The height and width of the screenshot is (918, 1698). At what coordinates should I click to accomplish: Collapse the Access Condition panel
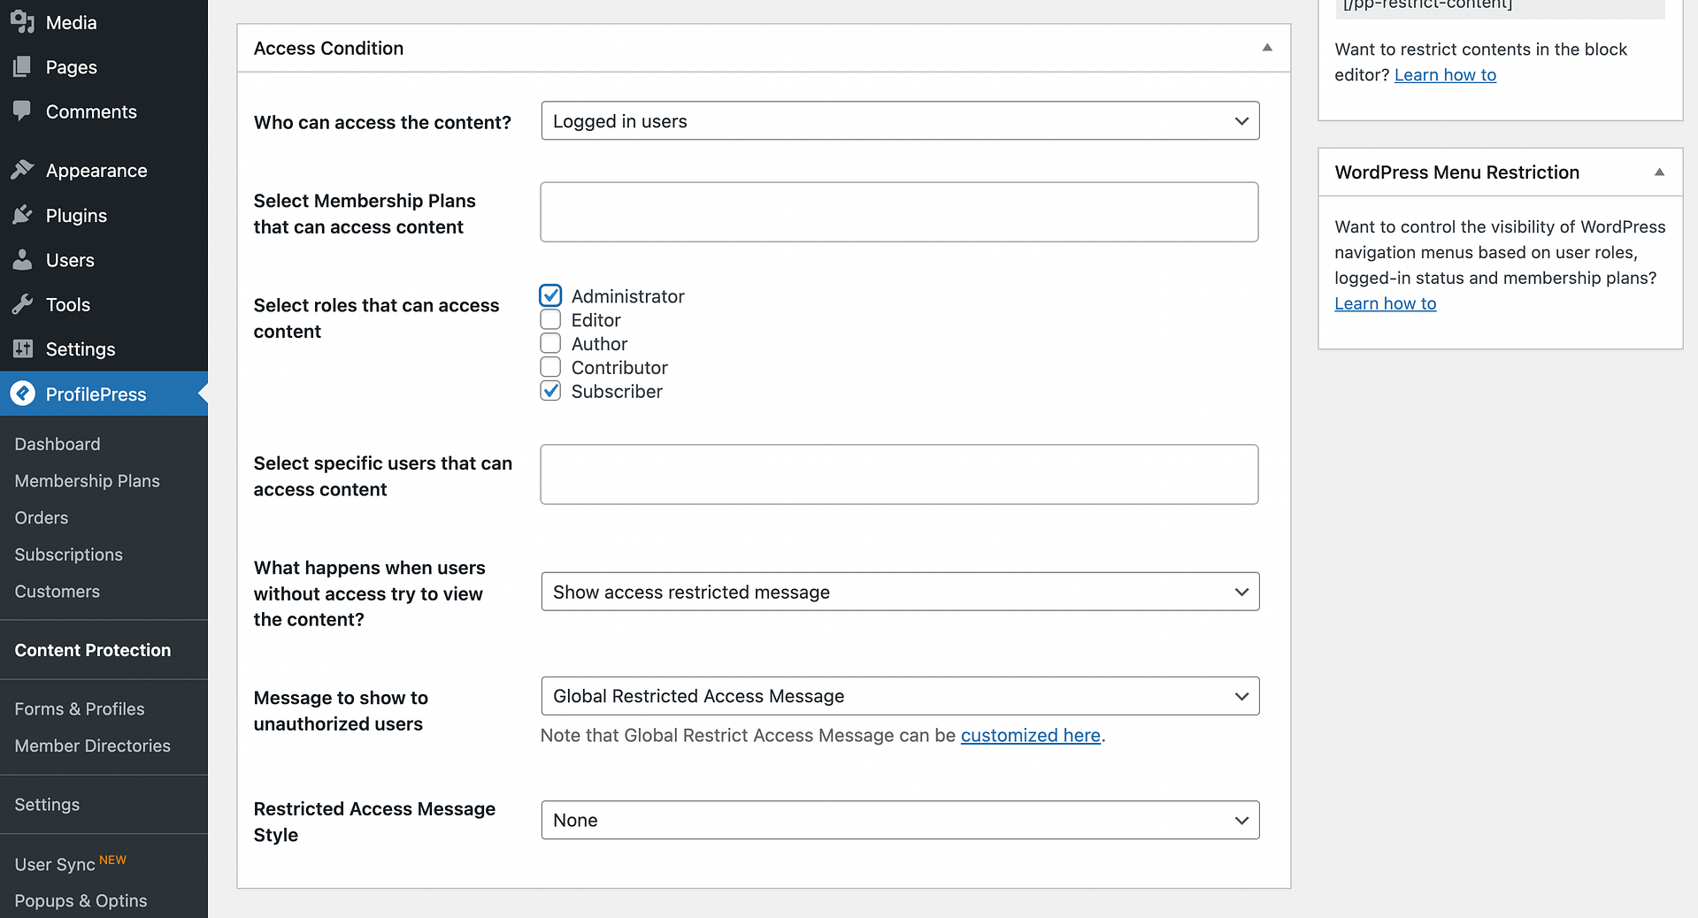(x=1267, y=48)
